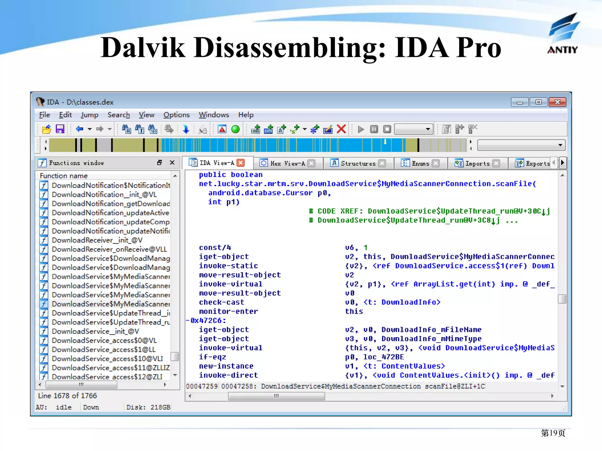The image size is (602, 451).
Task: Expand dropdown next to green plus icon
Action: pyautogui.click(x=305, y=129)
